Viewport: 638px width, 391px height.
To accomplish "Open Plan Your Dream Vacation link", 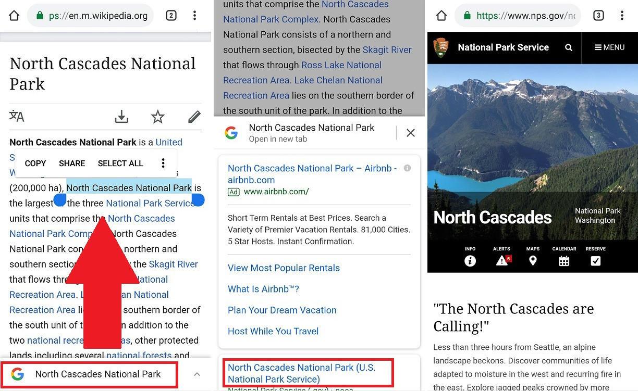I will (282, 310).
